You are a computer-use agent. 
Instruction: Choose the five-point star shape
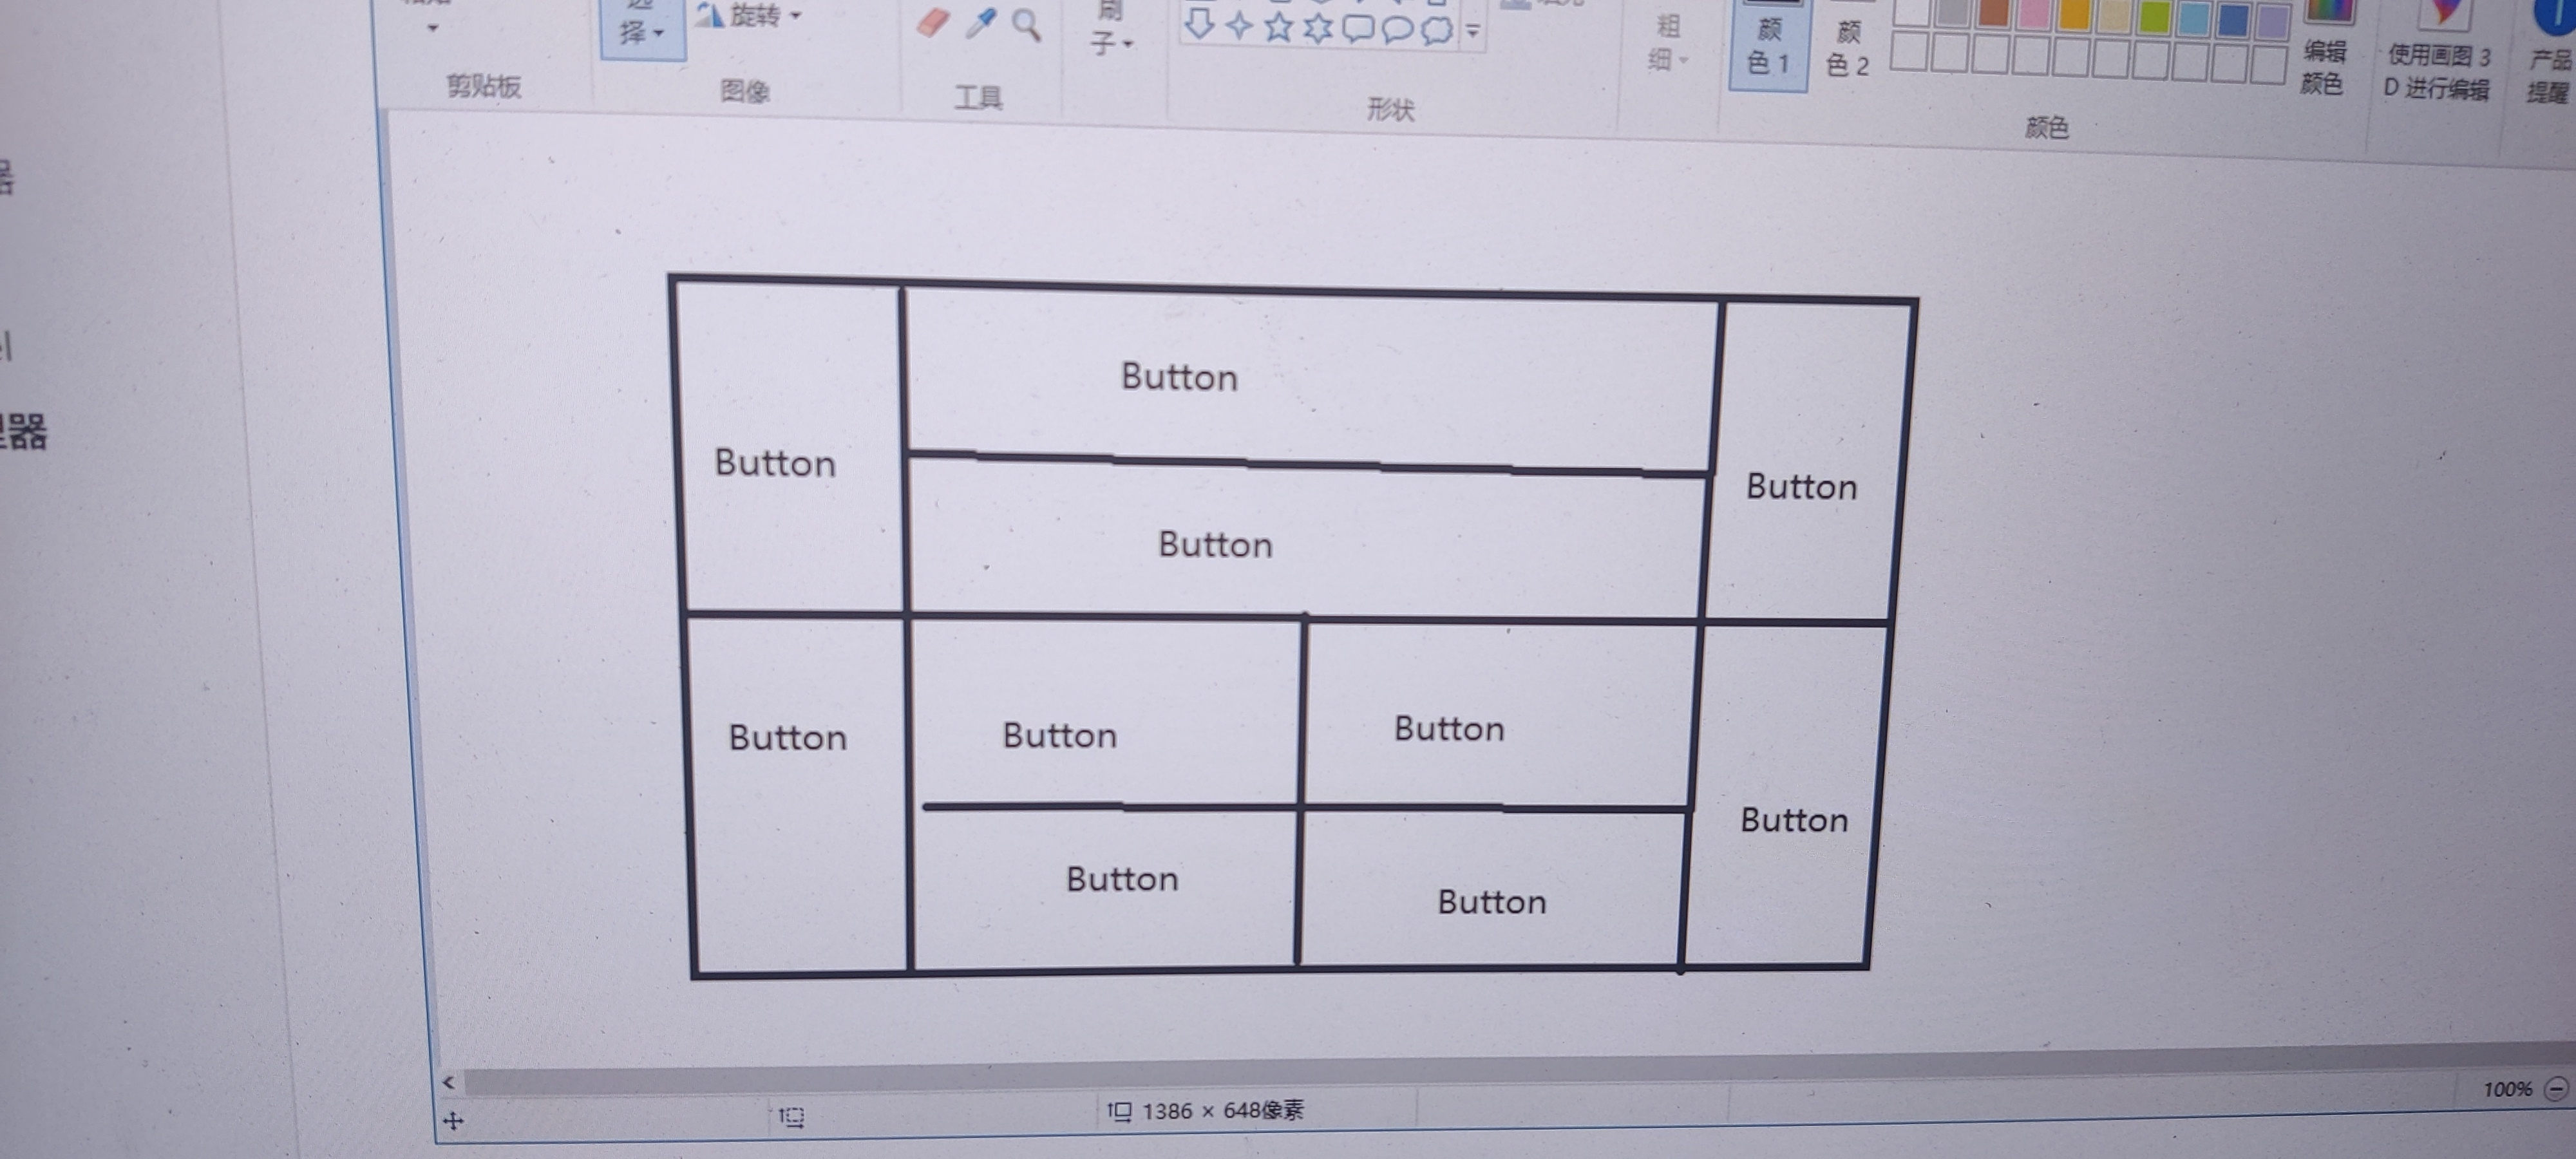(x=1278, y=26)
